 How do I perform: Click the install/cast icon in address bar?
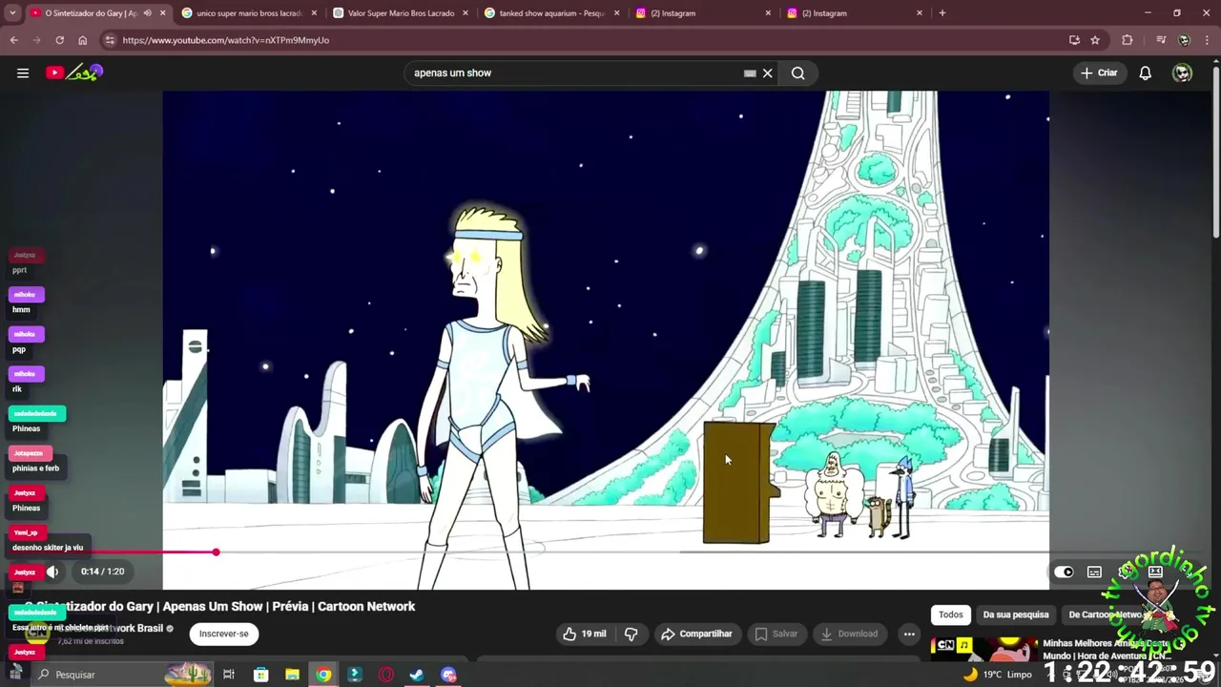coord(1074,40)
